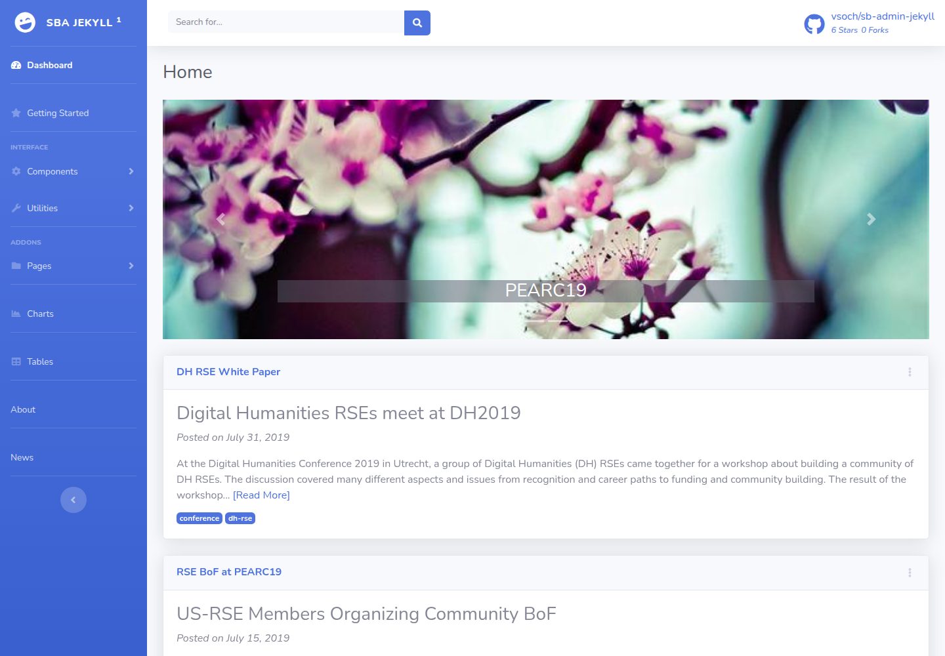This screenshot has width=945, height=656.
Task: Click the Digital Humanities RSEs meet at DH2019 title
Action: point(348,413)
